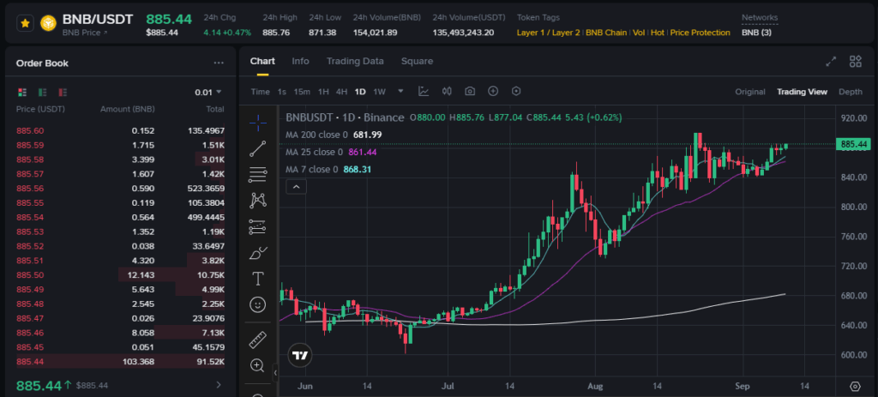Open the chart axis settings gear icon
The width and height of the screenshot is (878, 397).
(x=855, y=387)
